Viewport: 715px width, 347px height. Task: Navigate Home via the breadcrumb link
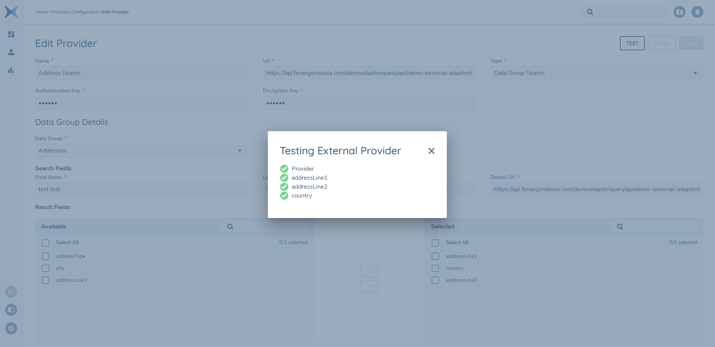[x=41, y=12]
